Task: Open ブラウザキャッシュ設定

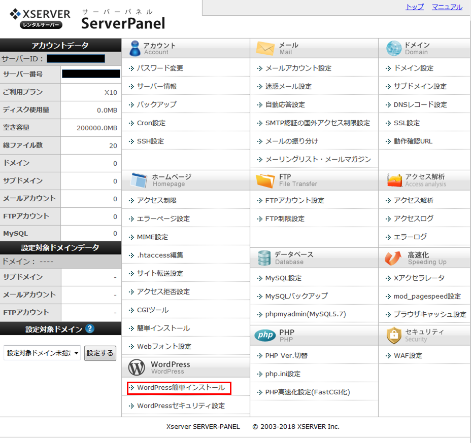Action: [430, 314]
